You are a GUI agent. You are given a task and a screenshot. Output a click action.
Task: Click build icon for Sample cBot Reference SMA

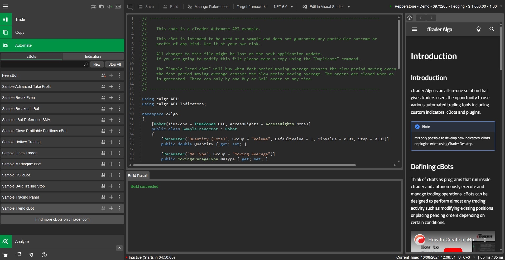click(103, 120)
